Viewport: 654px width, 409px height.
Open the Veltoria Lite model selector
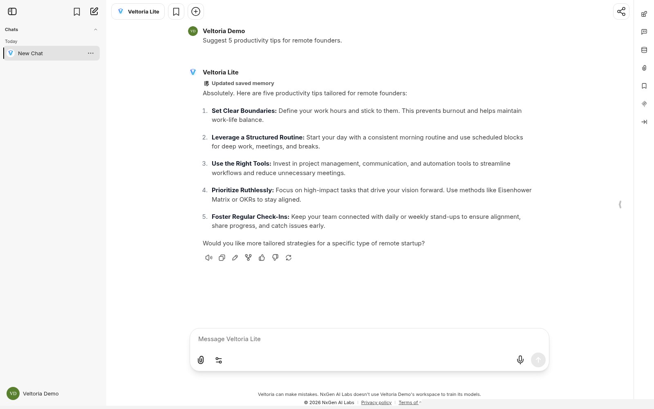[x=138, y=11]
